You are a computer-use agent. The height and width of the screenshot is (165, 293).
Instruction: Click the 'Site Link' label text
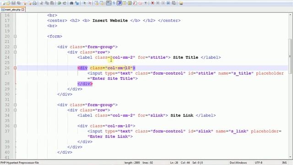pos(182,115)
